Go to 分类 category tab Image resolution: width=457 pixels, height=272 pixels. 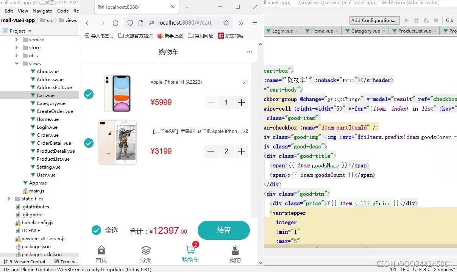(146, 254)
